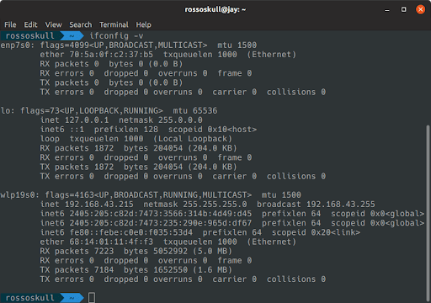Click the (Local Loopback) label
Screen dimensions: 431x303
click(x=193, y=139)
